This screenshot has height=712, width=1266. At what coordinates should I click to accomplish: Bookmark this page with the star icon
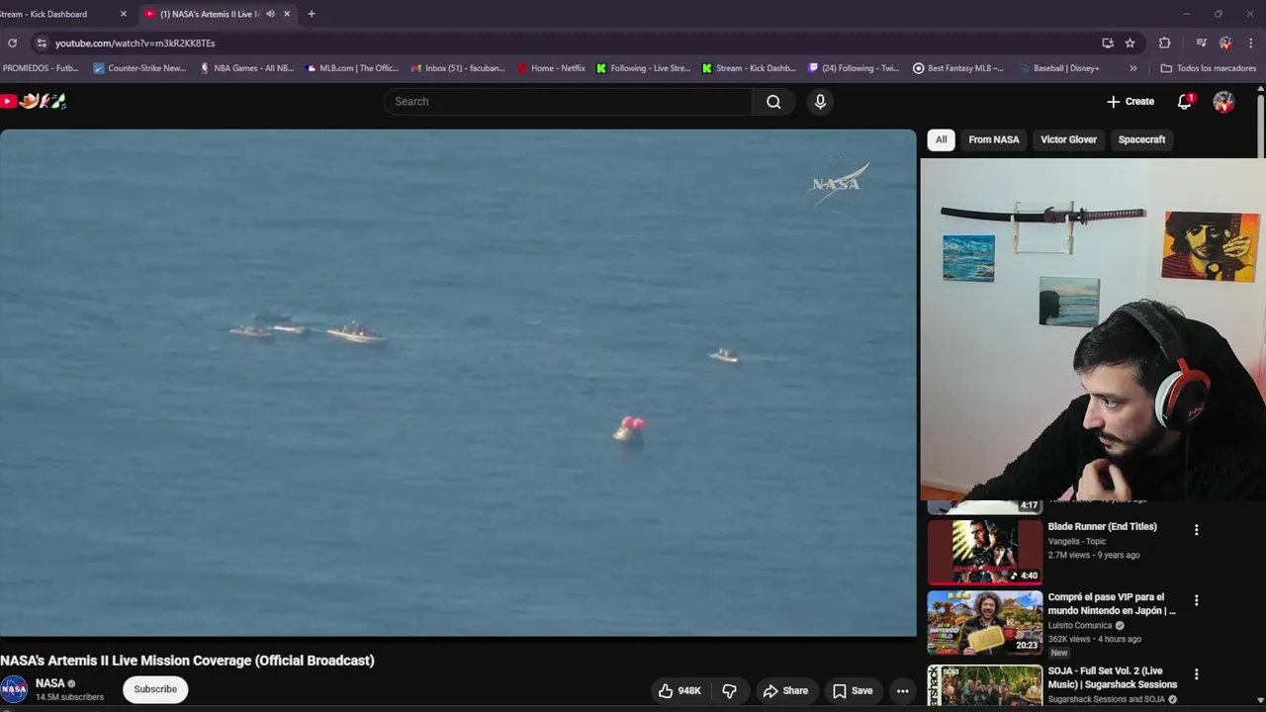pos(1130,43)
